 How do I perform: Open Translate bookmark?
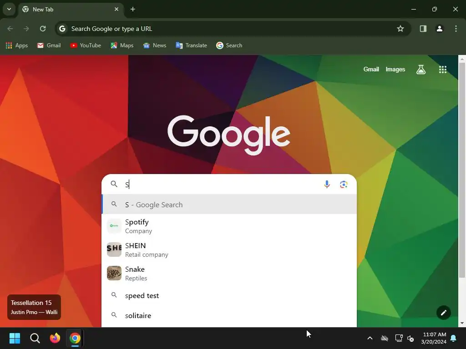pyautogui.click(x=192, y=45)
